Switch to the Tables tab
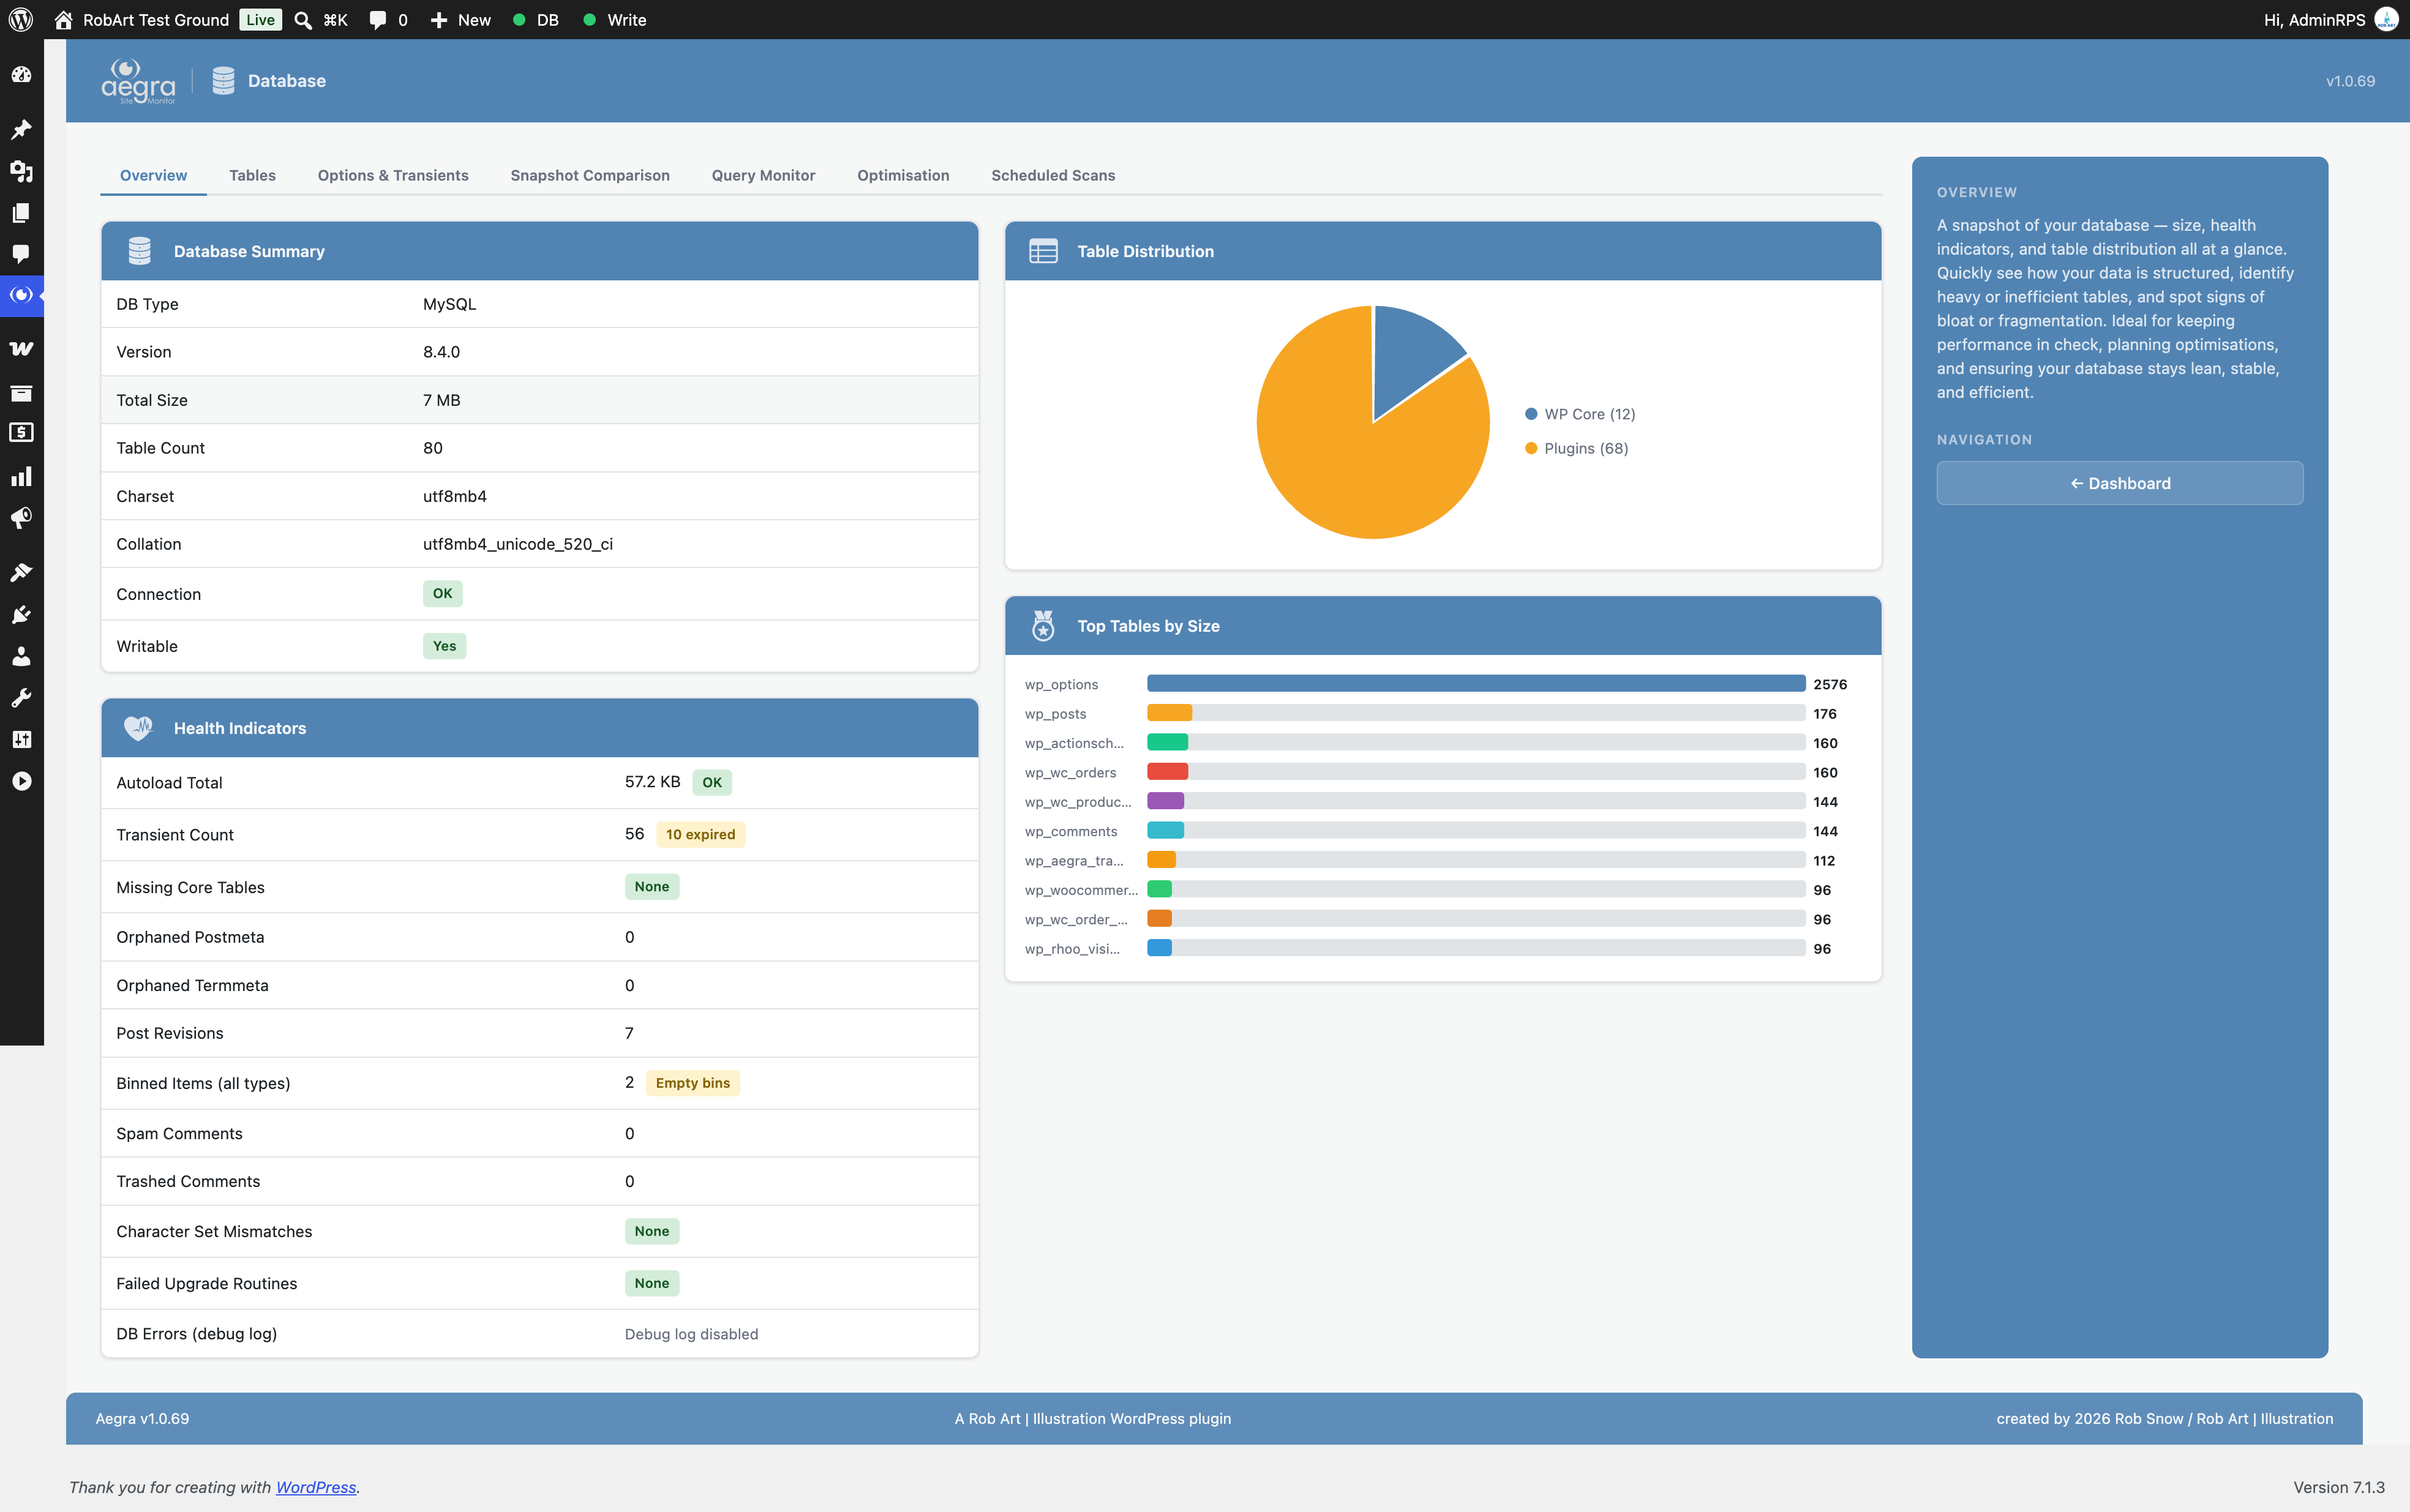 pyautogui.click(x=252, y=175)
